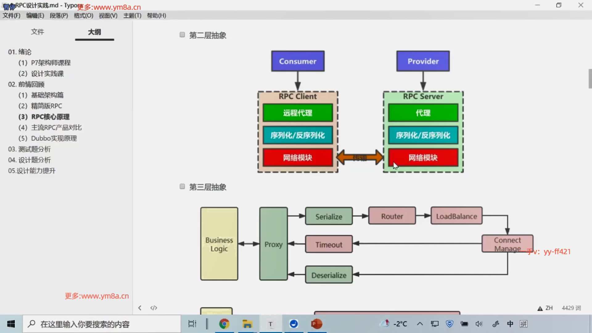The height and width of the screenshot is (333, 592).
Task: Open PowerPoint from the taskbar
Action: click(317, 324)
